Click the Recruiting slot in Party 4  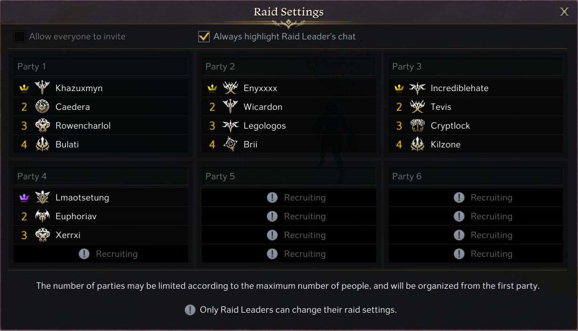[x=101, y=254]
